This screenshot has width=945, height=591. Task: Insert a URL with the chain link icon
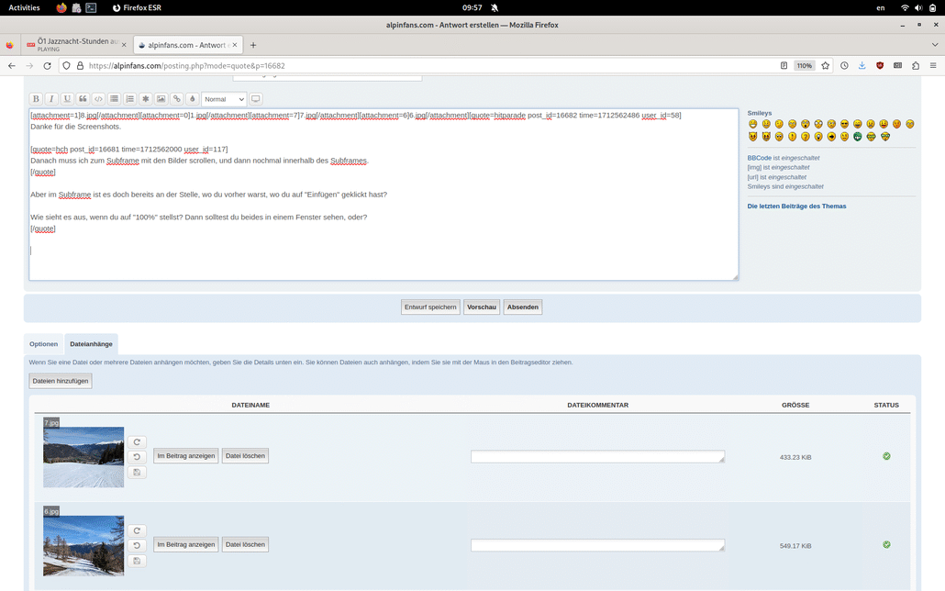(x=176, y=98)
